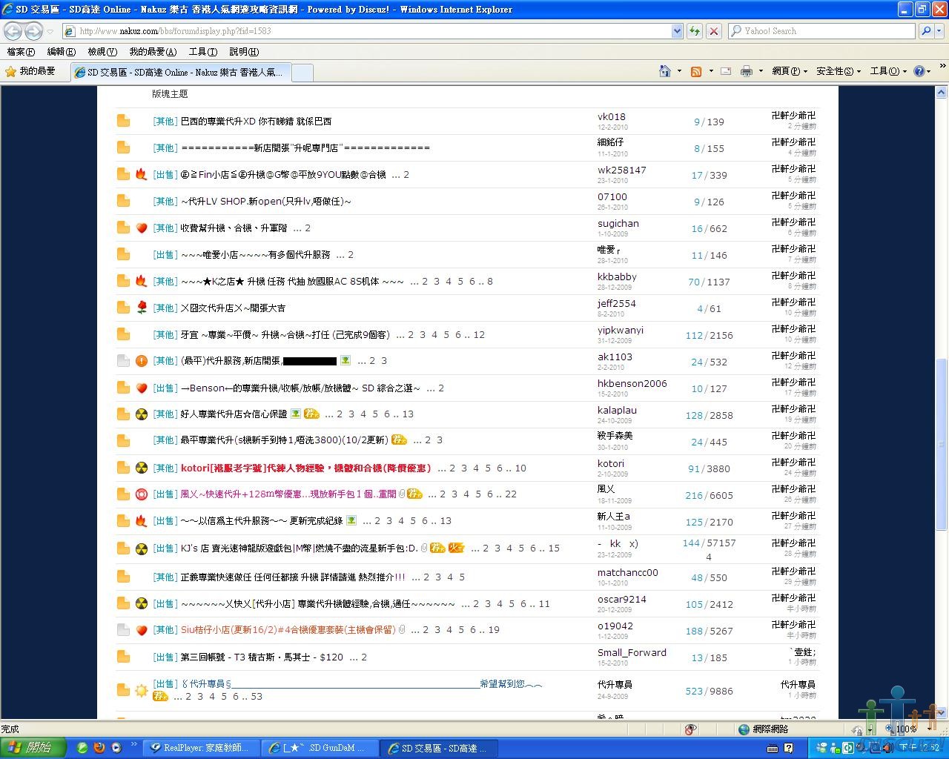The width and height of the screenshot is (949, 759).
Task: Click the Refresh page icon
Action: pos(695,31)
